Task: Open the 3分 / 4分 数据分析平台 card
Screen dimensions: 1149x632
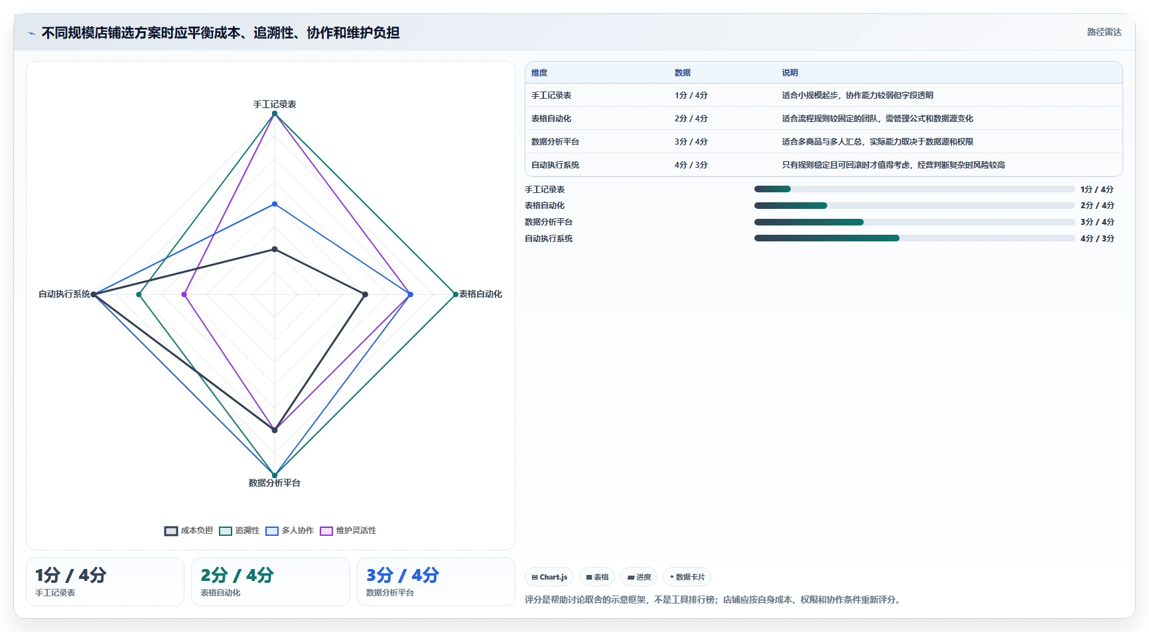Action: point(436,582)
